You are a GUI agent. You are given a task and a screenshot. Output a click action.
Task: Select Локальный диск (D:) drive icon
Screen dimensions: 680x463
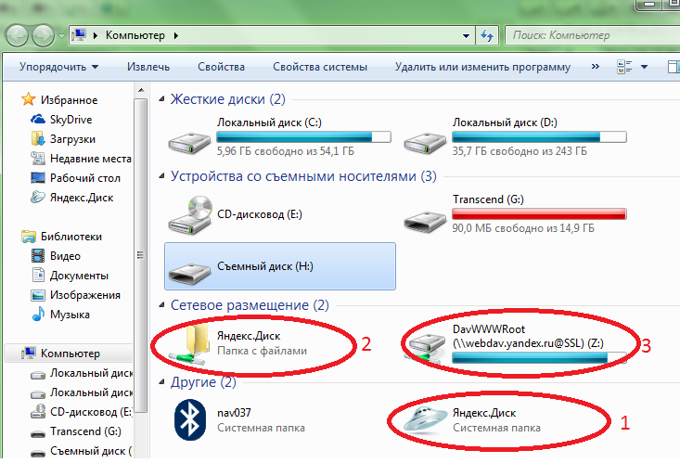pyautogui.click(x=425, y=142)
